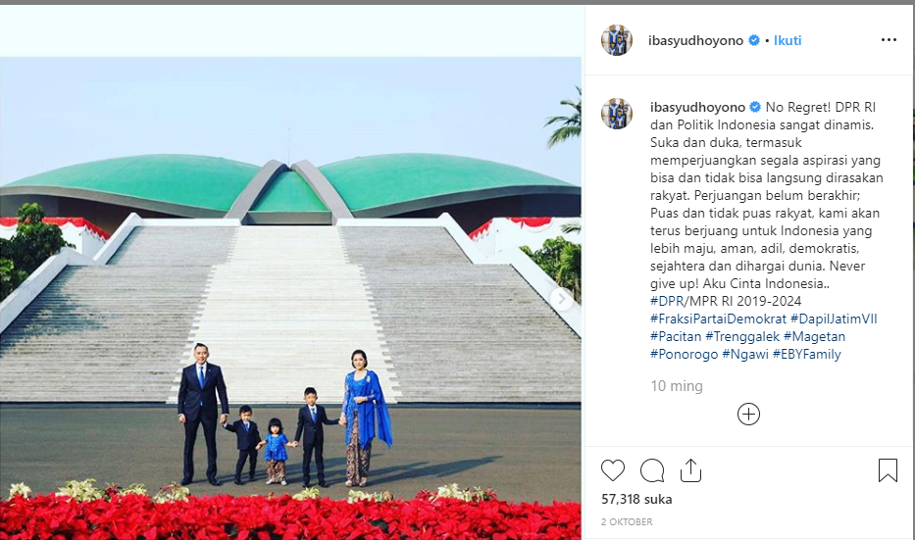Open ibasyudhoyono username link in header
Screen dimensions: 915x540
[x=695, y=40]
